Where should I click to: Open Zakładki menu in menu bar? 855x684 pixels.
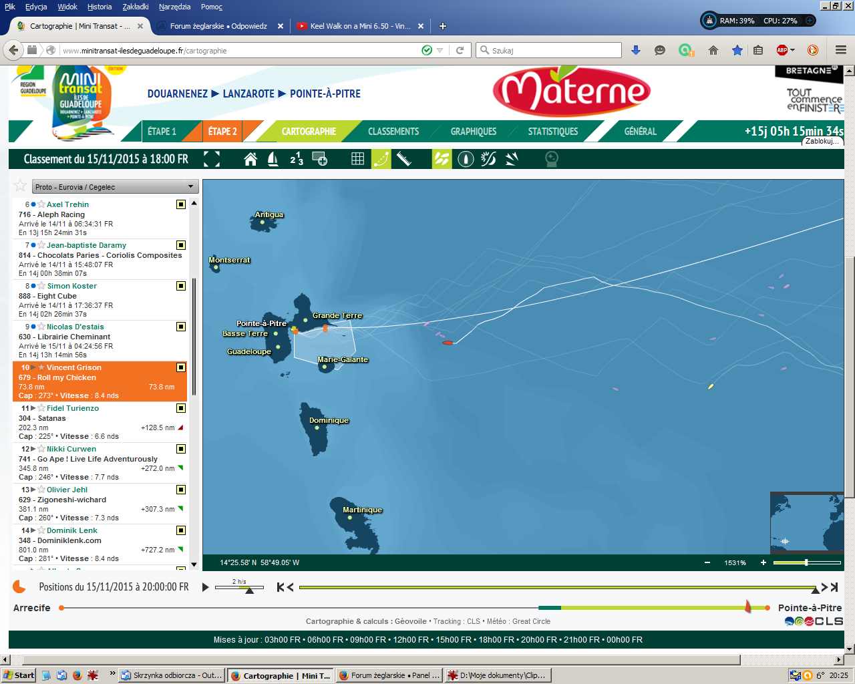[x=136, y=7]
